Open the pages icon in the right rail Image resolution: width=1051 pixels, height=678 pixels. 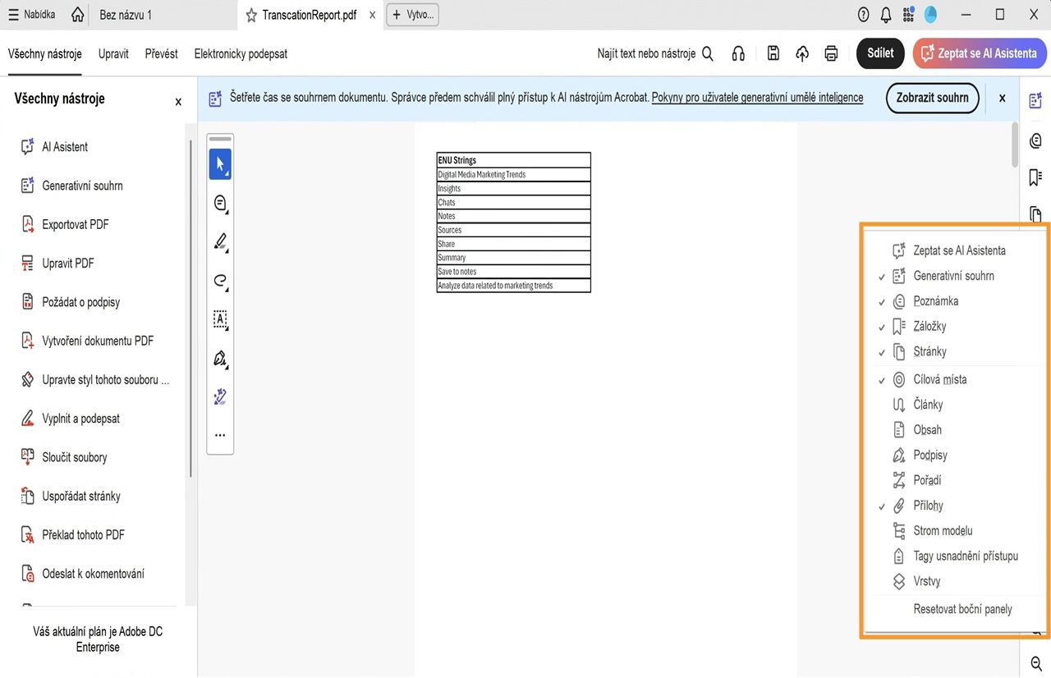coord(1035,214)
